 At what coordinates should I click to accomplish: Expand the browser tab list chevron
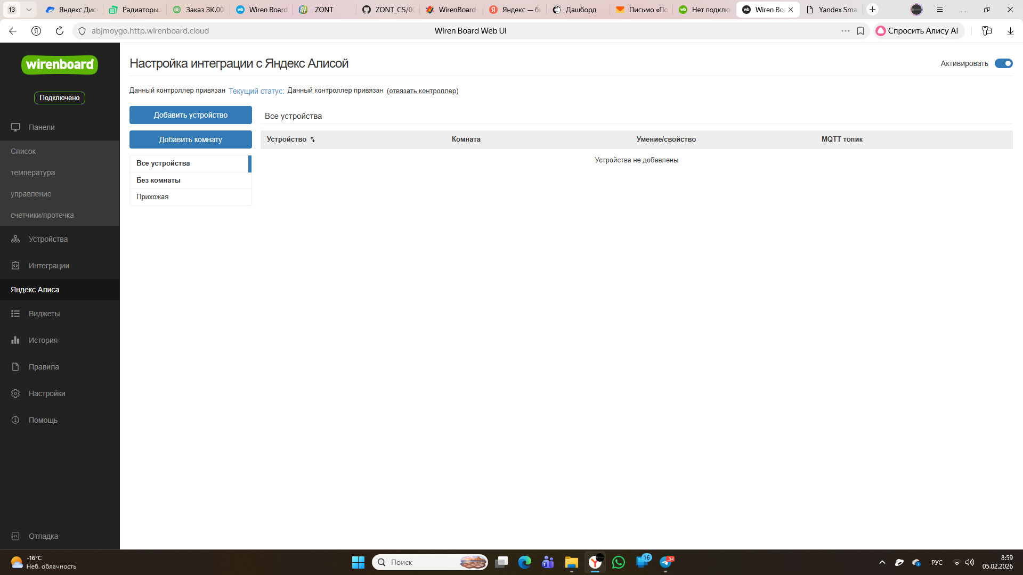coord(29,10)
